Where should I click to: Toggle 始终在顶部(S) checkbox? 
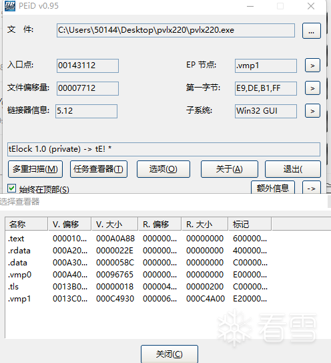coord(11,189)
